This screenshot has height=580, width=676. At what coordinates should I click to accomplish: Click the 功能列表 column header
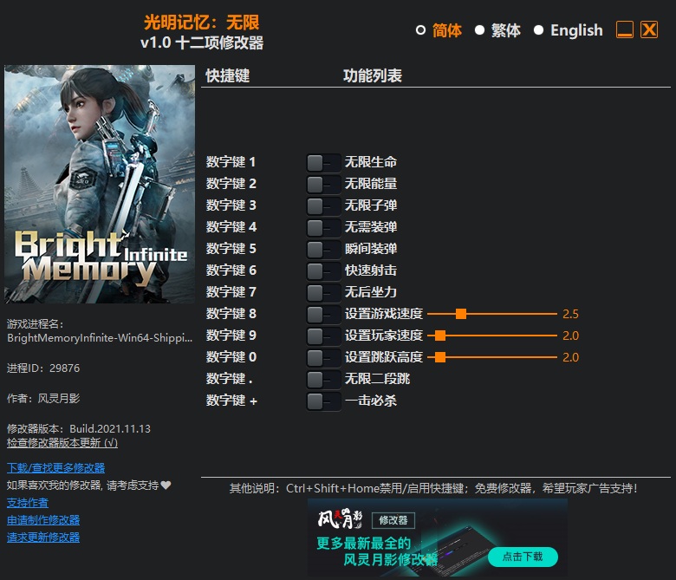tap(373, 76)
